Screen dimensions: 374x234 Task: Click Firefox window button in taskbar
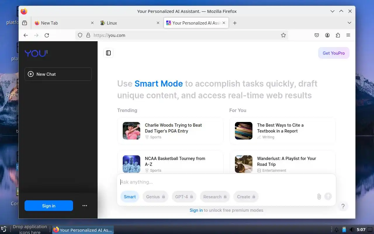pos(83,230)
